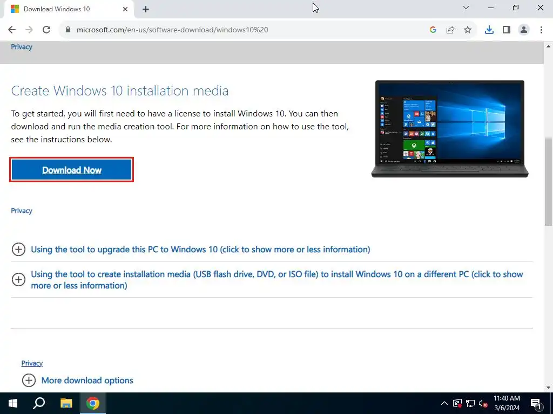Click the Chrome taskbar icon

[x=93, y=403]
